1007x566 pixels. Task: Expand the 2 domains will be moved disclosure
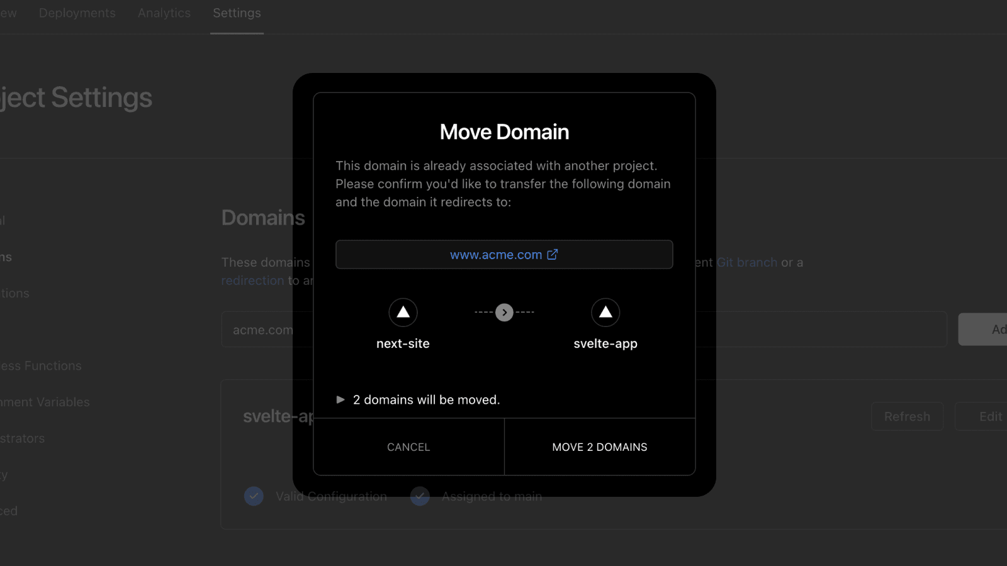340,400
